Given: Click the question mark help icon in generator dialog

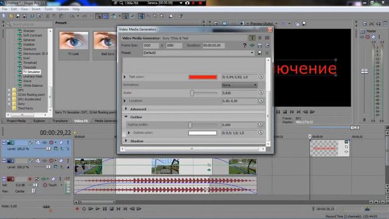Looking at the screenshot, I should pos(244,45).
